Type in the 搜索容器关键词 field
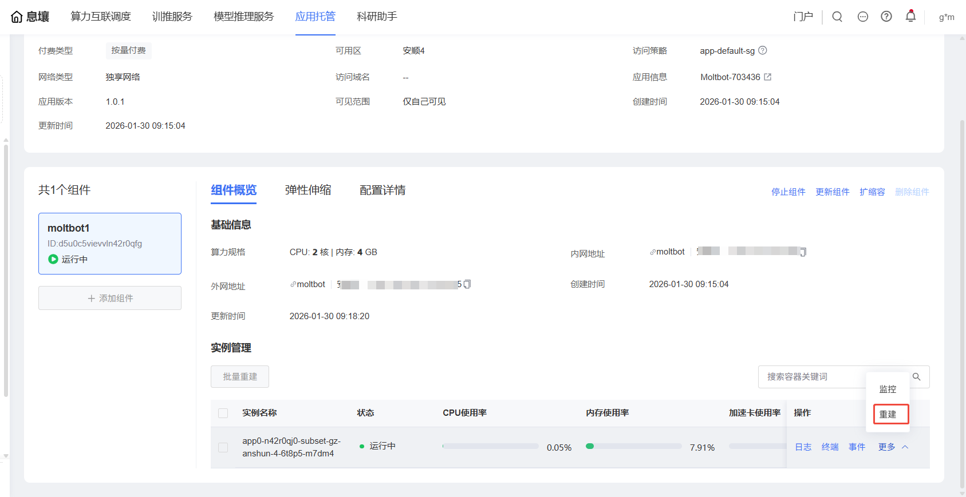 click(x=813, y=377)
